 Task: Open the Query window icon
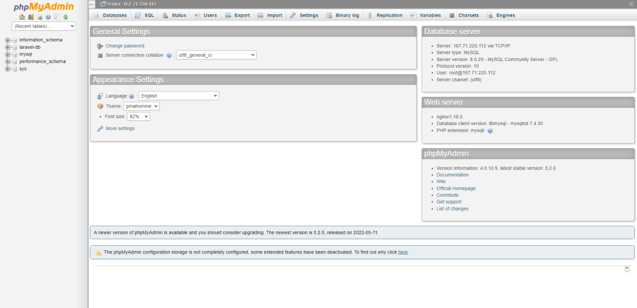(40, 17)
